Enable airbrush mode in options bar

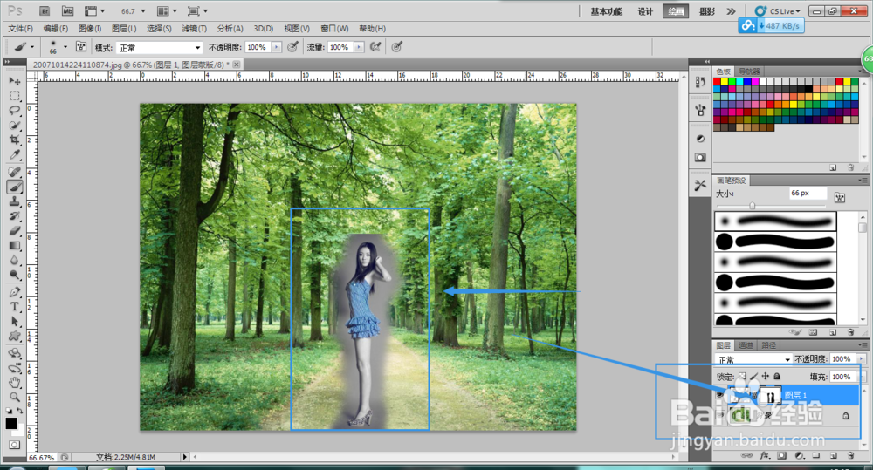pyautogui.click(x=375, y=47)
